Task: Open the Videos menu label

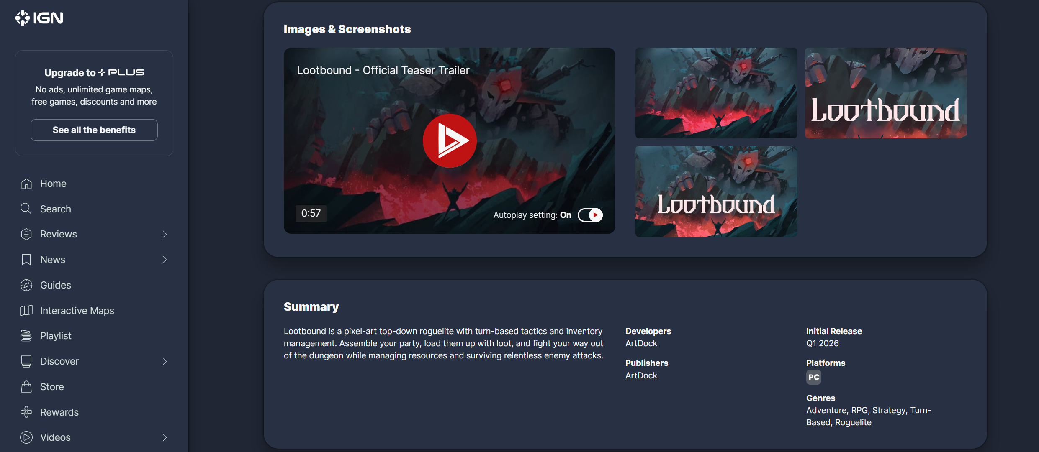Action: (x=55, y=437)
